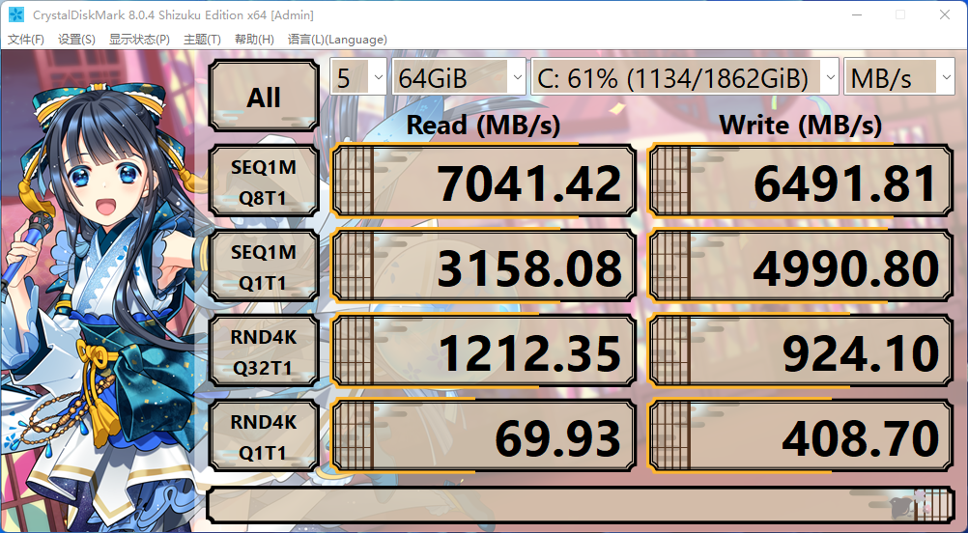Open the 设置(S) menu
968x533 pixels.
tap(76, 40)
